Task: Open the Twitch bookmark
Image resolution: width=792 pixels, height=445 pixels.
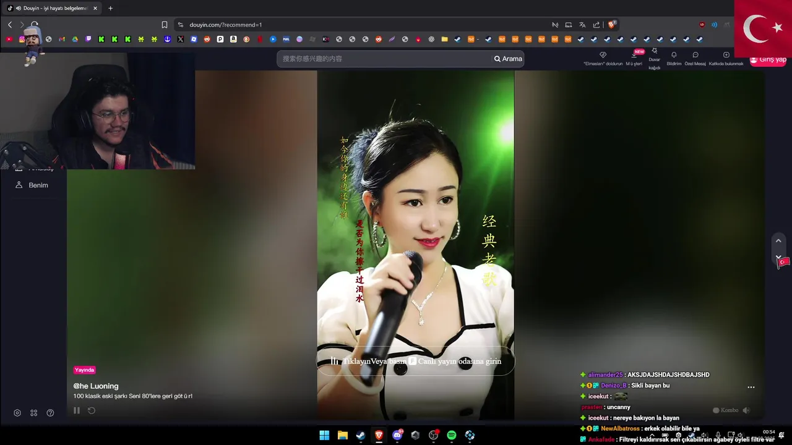Action: coord(88,39)
